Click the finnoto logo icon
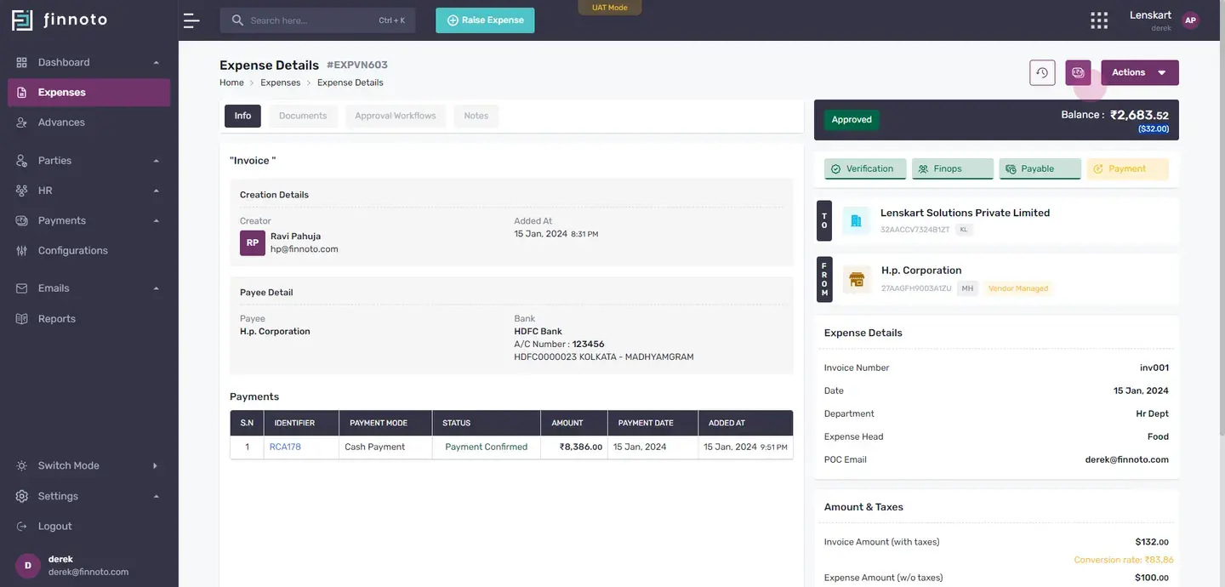 pyautogui.click(x=22, y=20)
